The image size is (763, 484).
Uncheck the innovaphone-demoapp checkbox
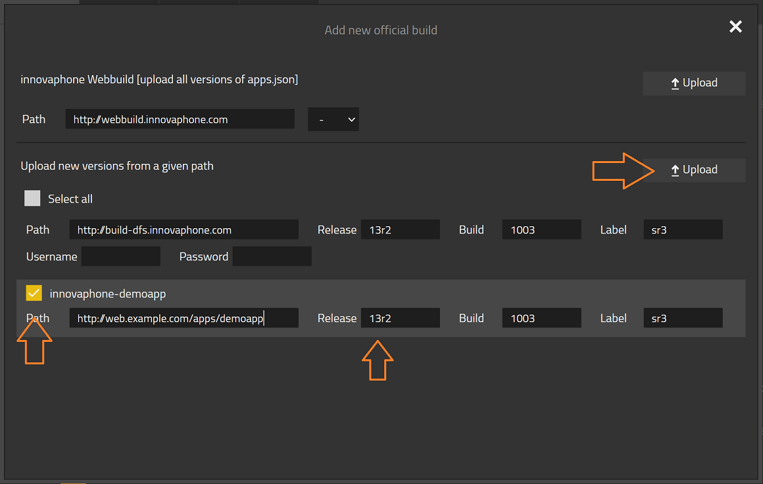click(x=34, y=293)
